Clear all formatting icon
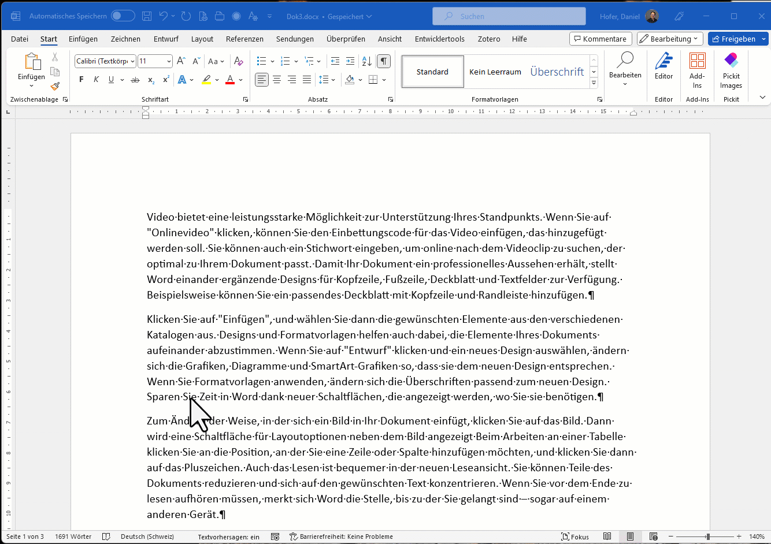771x544 pixels. pyautogui.click(x=239, y=61)
